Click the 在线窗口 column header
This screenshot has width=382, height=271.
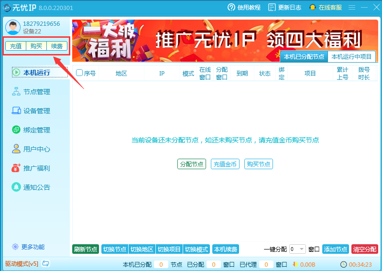click(x=205, y=73)
